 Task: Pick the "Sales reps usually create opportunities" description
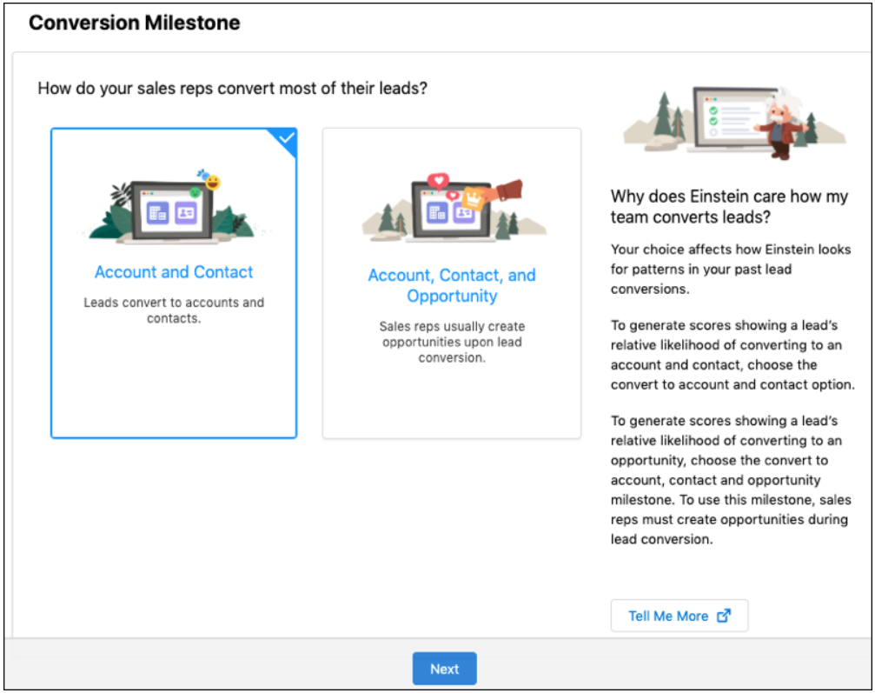click(x=452, y=342)
